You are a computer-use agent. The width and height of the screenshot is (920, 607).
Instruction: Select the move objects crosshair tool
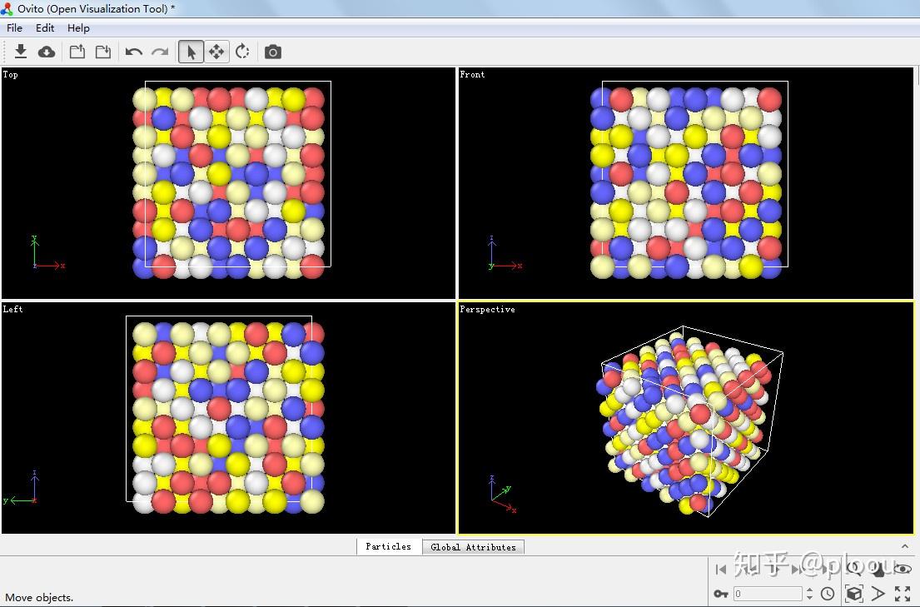[x=216, y=52]
